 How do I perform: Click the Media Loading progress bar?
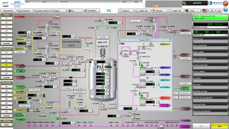coord(210,54)
